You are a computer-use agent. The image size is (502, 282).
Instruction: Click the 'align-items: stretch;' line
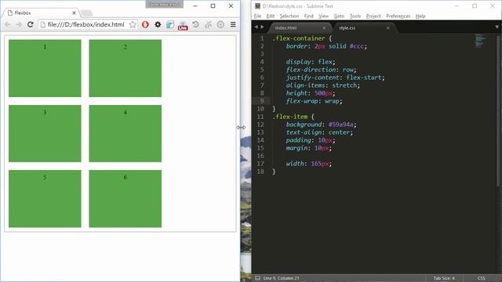pos(322,85)
